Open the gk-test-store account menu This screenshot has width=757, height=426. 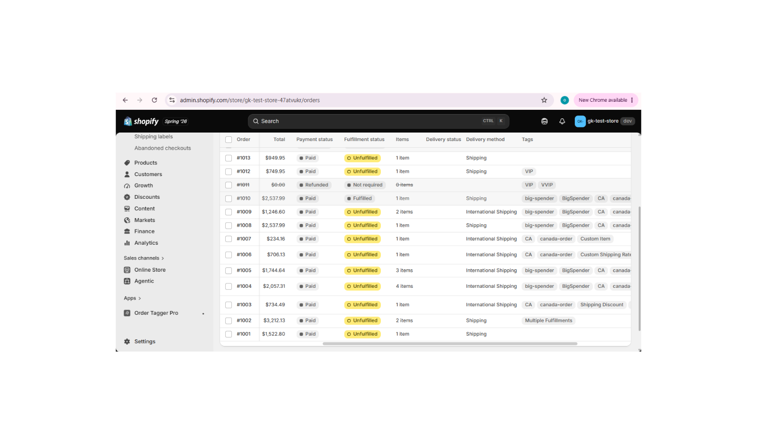pyautogui.click(x=605, y=121)
